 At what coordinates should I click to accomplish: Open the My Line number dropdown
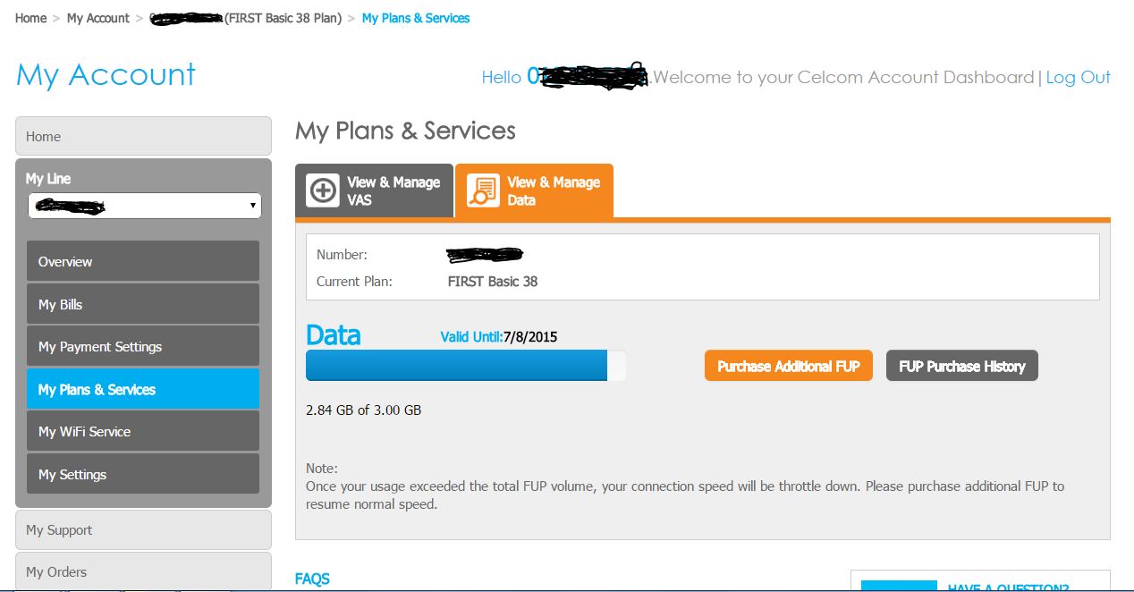(x=144, y=206)
